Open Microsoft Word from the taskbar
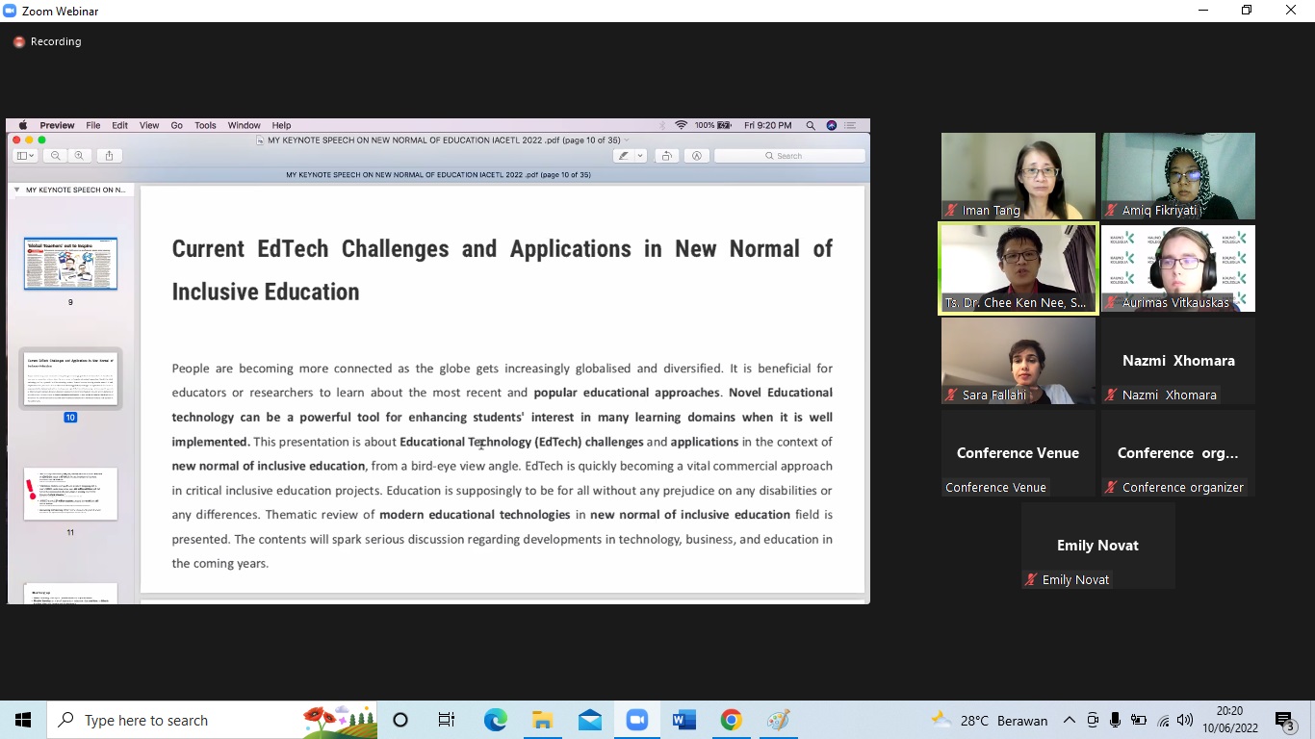Viewport: 1315px width, 739px height. pos(683,720)
